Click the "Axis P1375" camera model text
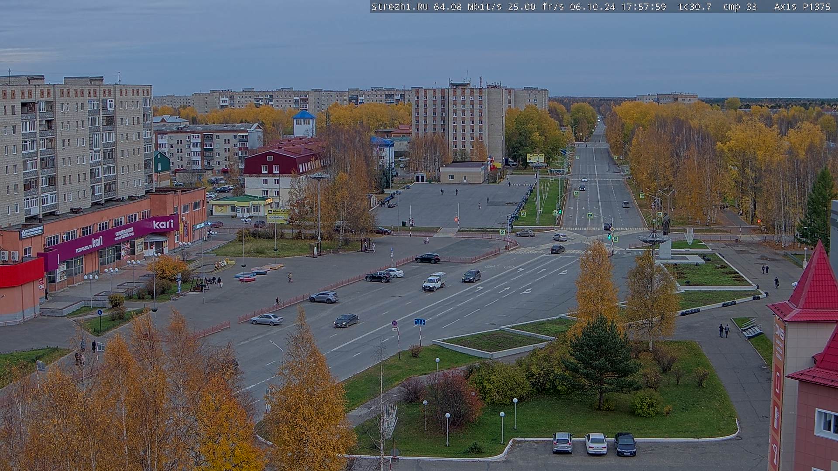Viewport: 838px width, 471px height. [x=802, y=7]
